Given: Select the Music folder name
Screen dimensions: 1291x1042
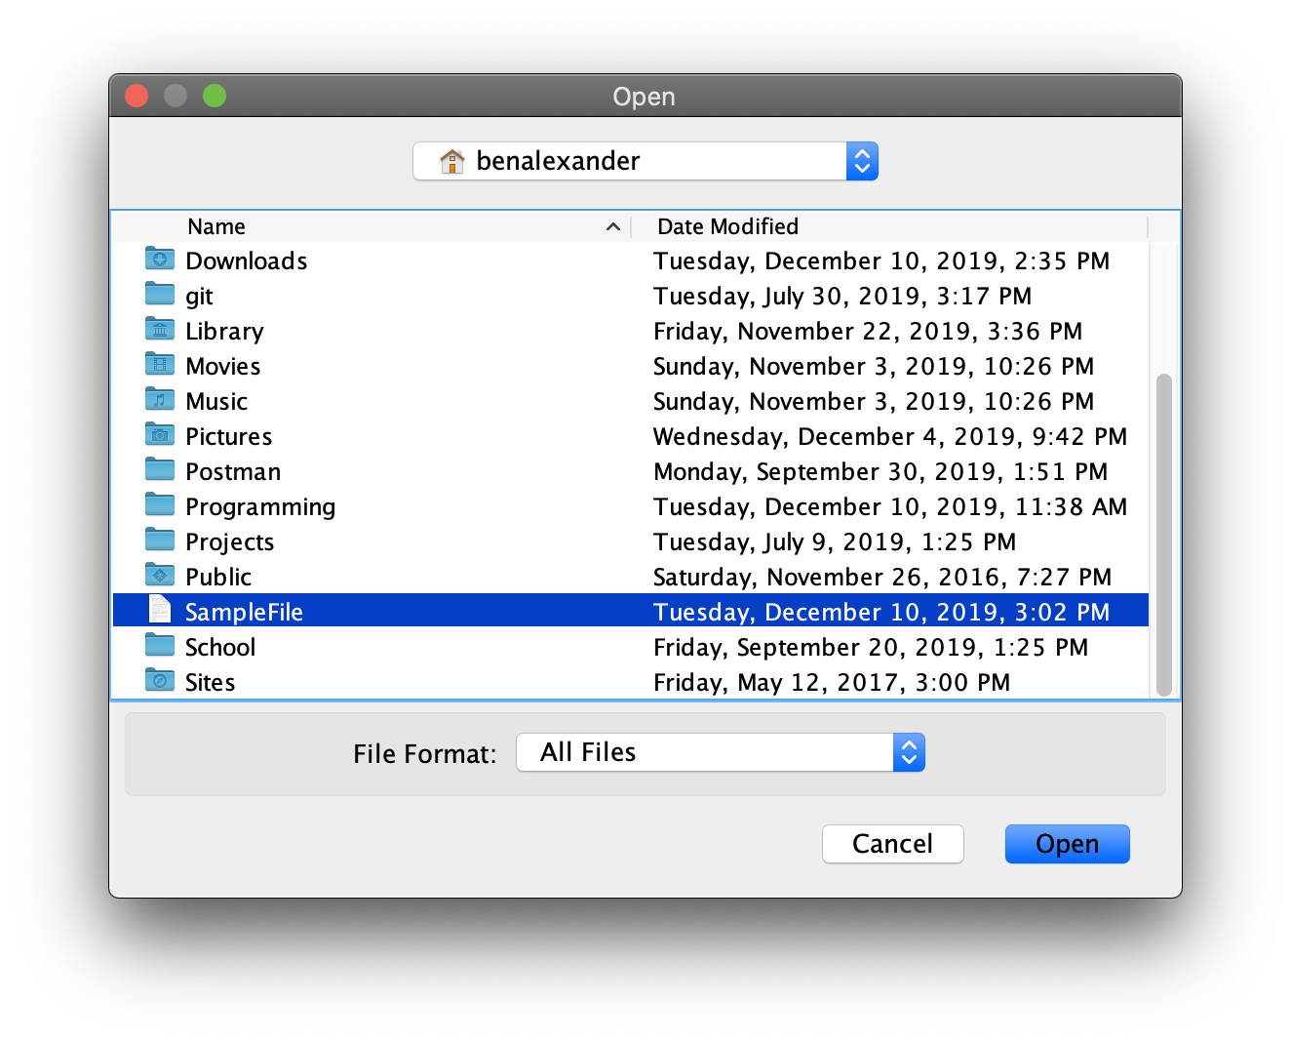Looking at the screenshot, I should pyautogui.click(x=216, y=401).
